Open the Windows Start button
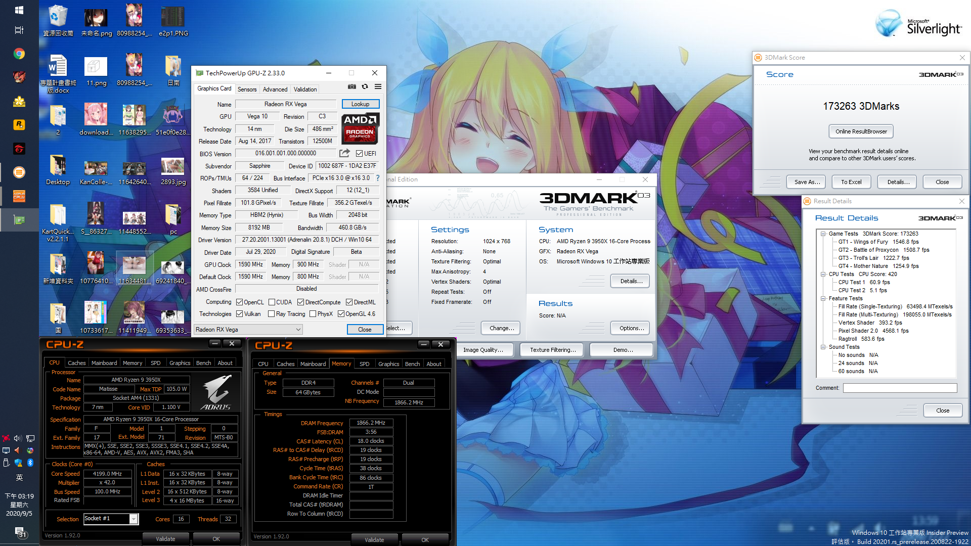This screenshot has height=546, width=971. click(19, 10)
